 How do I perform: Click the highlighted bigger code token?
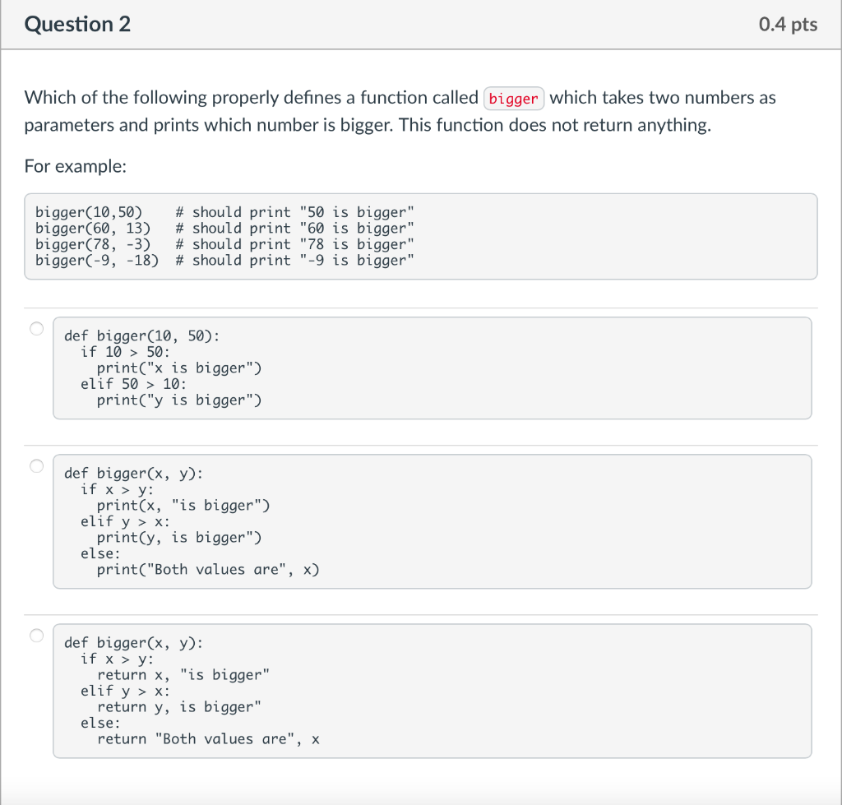(514, 99)
